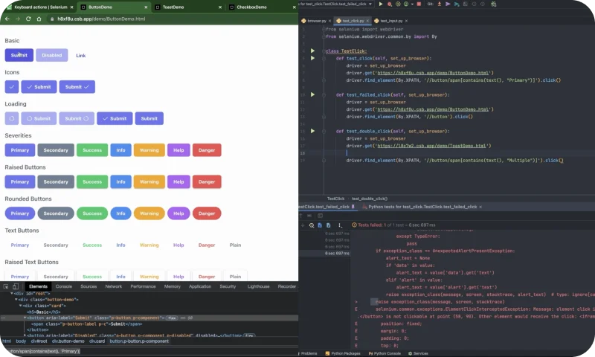Open the Python Packages tool window
This screenshot has width=595, height=357.
343,353
